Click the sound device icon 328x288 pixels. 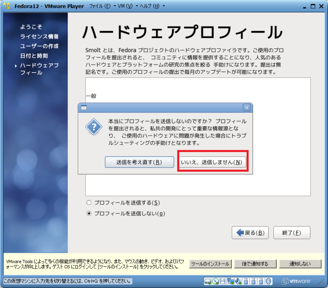[x=238, y=281]
